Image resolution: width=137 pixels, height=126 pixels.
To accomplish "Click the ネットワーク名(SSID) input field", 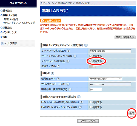I will coord(110,51).
